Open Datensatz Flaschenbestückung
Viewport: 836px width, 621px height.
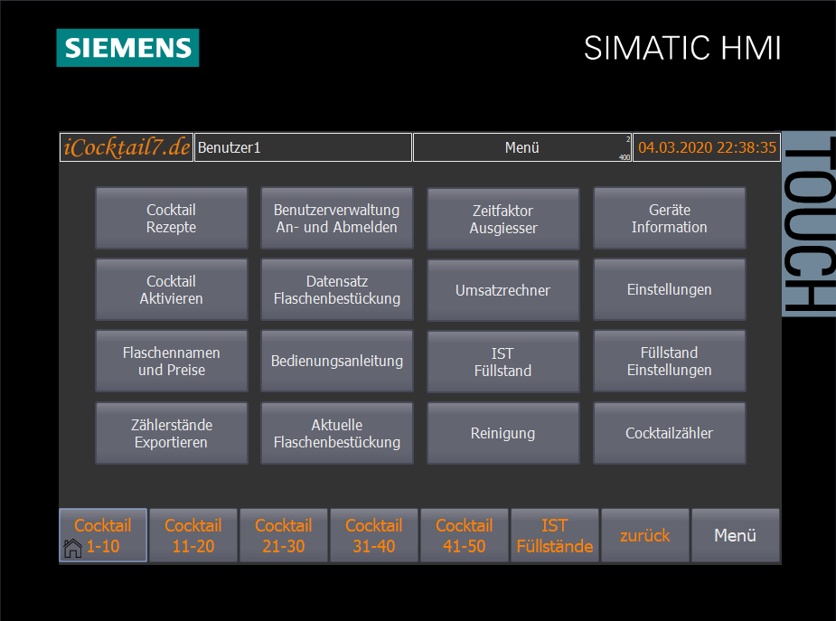coord(336,289)
